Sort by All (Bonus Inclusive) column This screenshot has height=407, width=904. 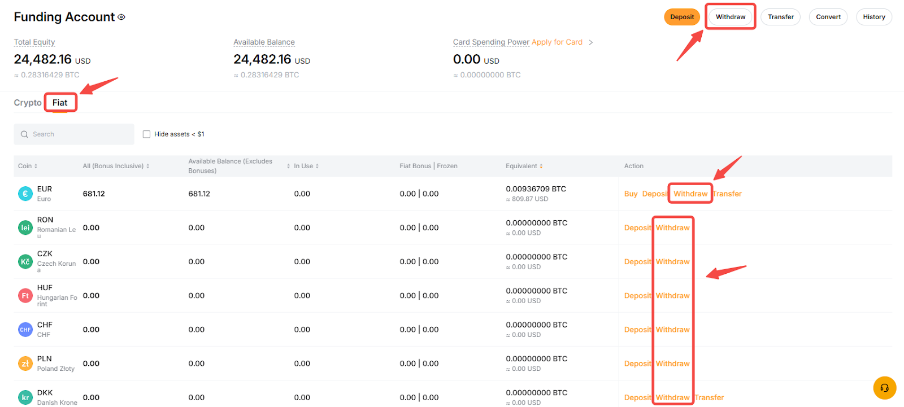(148, 166)
